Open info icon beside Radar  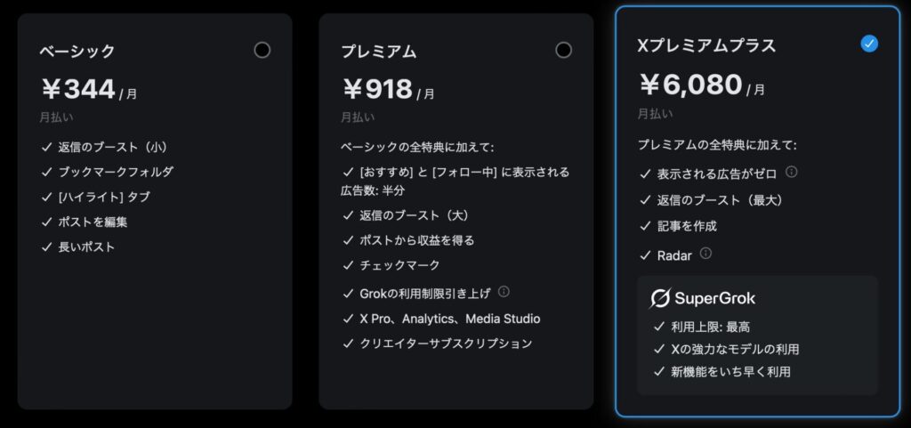pyautogui.click(x=705, y=254)
